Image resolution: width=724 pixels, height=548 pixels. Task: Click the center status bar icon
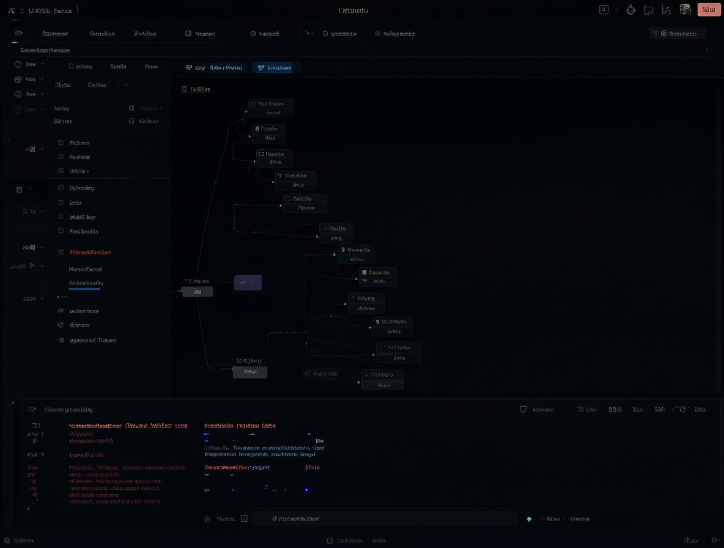[330, 541]
